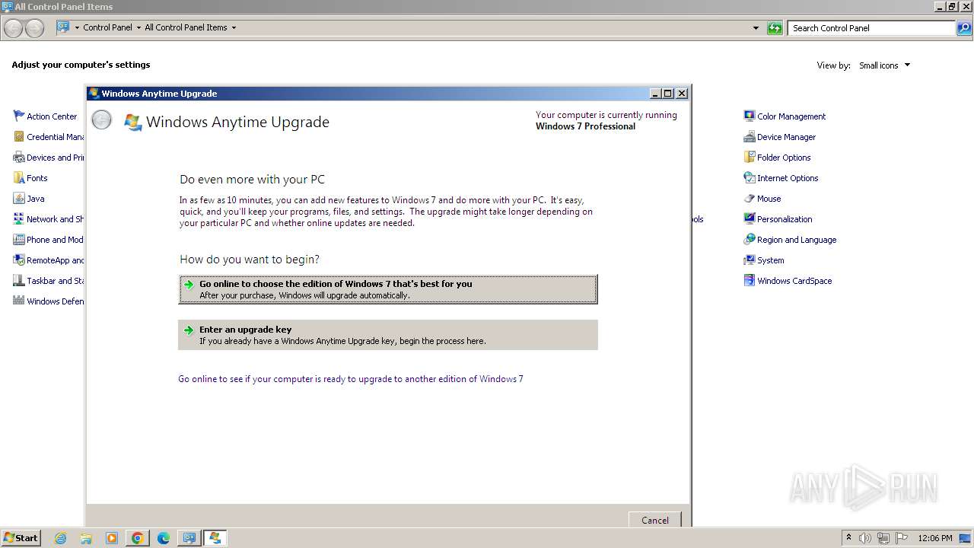The image size is (974, 548).
Task: Open Windows Defender icon
Action: (x=19, y=301)
